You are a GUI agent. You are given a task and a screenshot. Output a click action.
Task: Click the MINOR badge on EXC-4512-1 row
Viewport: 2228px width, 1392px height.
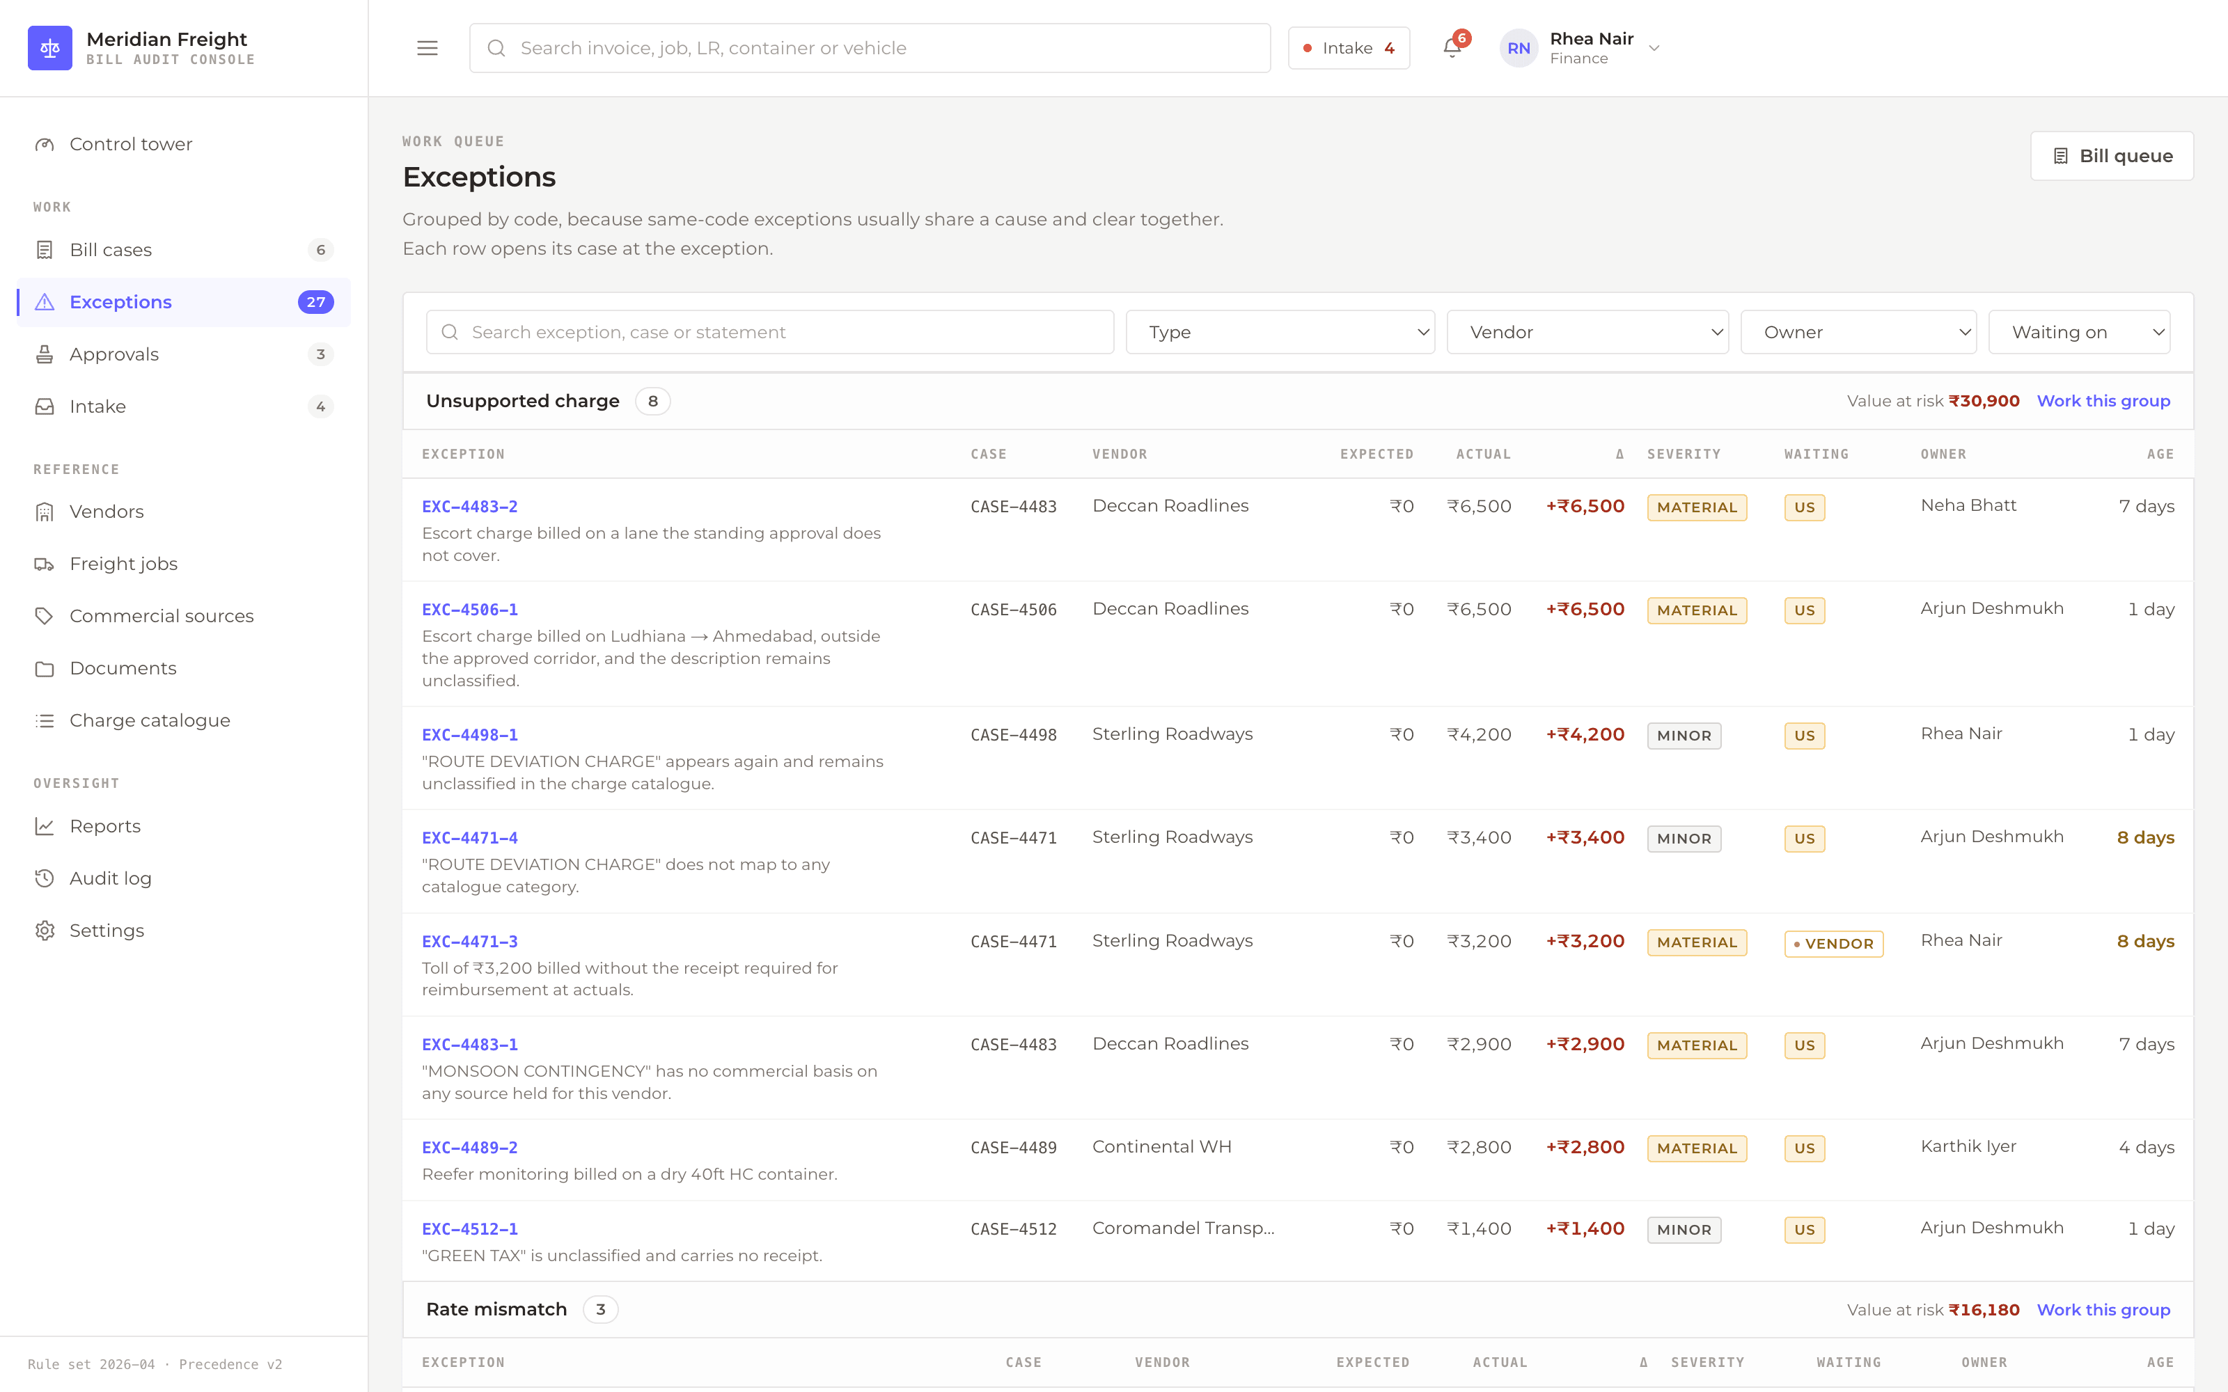[1684, 1230]
